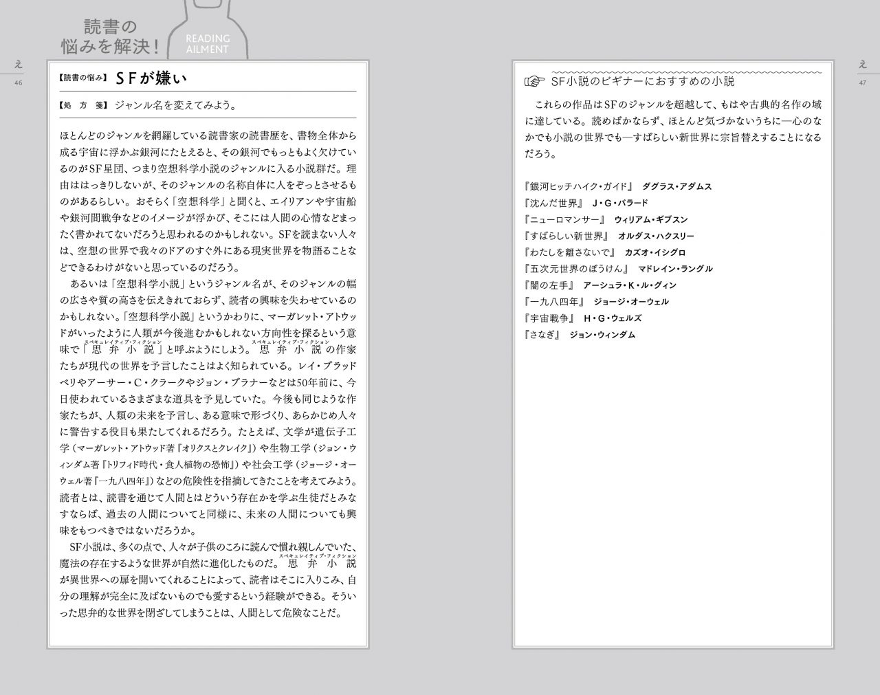Click the pointing hand icon beside the recommendation heading
880x695 pixels.
(535, 82)
